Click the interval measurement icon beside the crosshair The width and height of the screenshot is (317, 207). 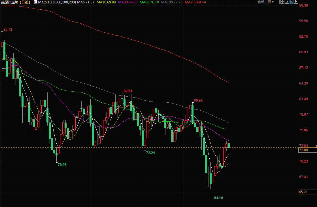pyautogui.click(x=287, y=2)
